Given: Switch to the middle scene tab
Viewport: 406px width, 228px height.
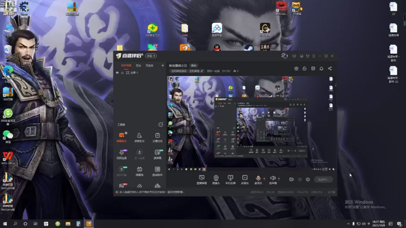Looking at the screenshot, I should [x=139, y=66].
